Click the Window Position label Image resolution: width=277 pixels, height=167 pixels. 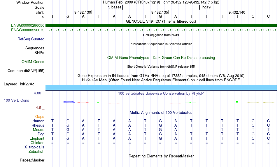30,2
